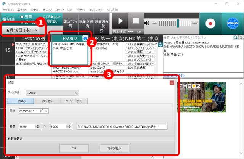Select the 16:00 ニュース program

point(107,67)
